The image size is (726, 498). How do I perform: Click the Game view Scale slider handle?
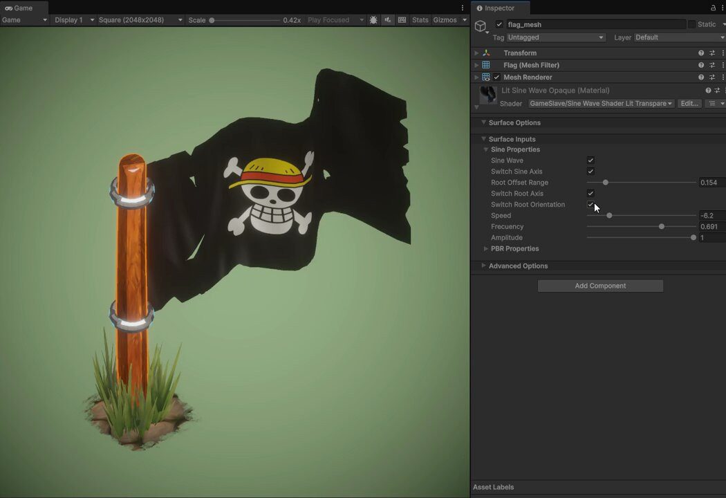(x=212, y=20)
